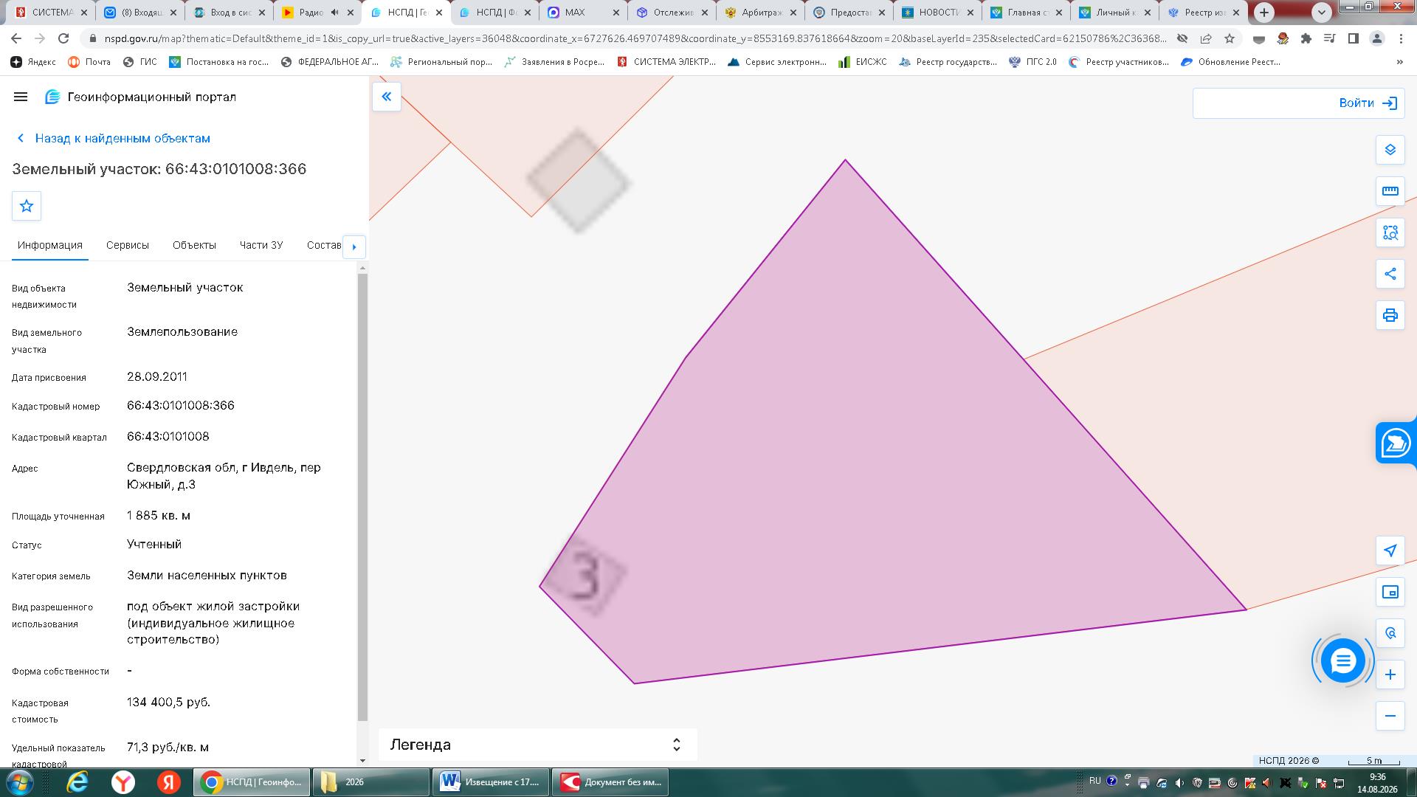Switch to the Части ЗУ tab
The height and width of the screenshot is (797, 1417).
[261, 245]
